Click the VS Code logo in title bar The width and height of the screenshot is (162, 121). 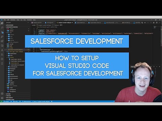(1, 20)
